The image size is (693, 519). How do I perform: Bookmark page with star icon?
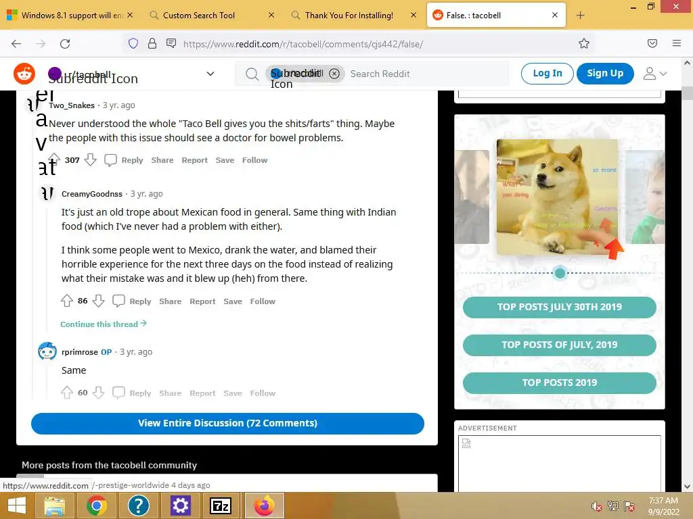click(584, 43)
